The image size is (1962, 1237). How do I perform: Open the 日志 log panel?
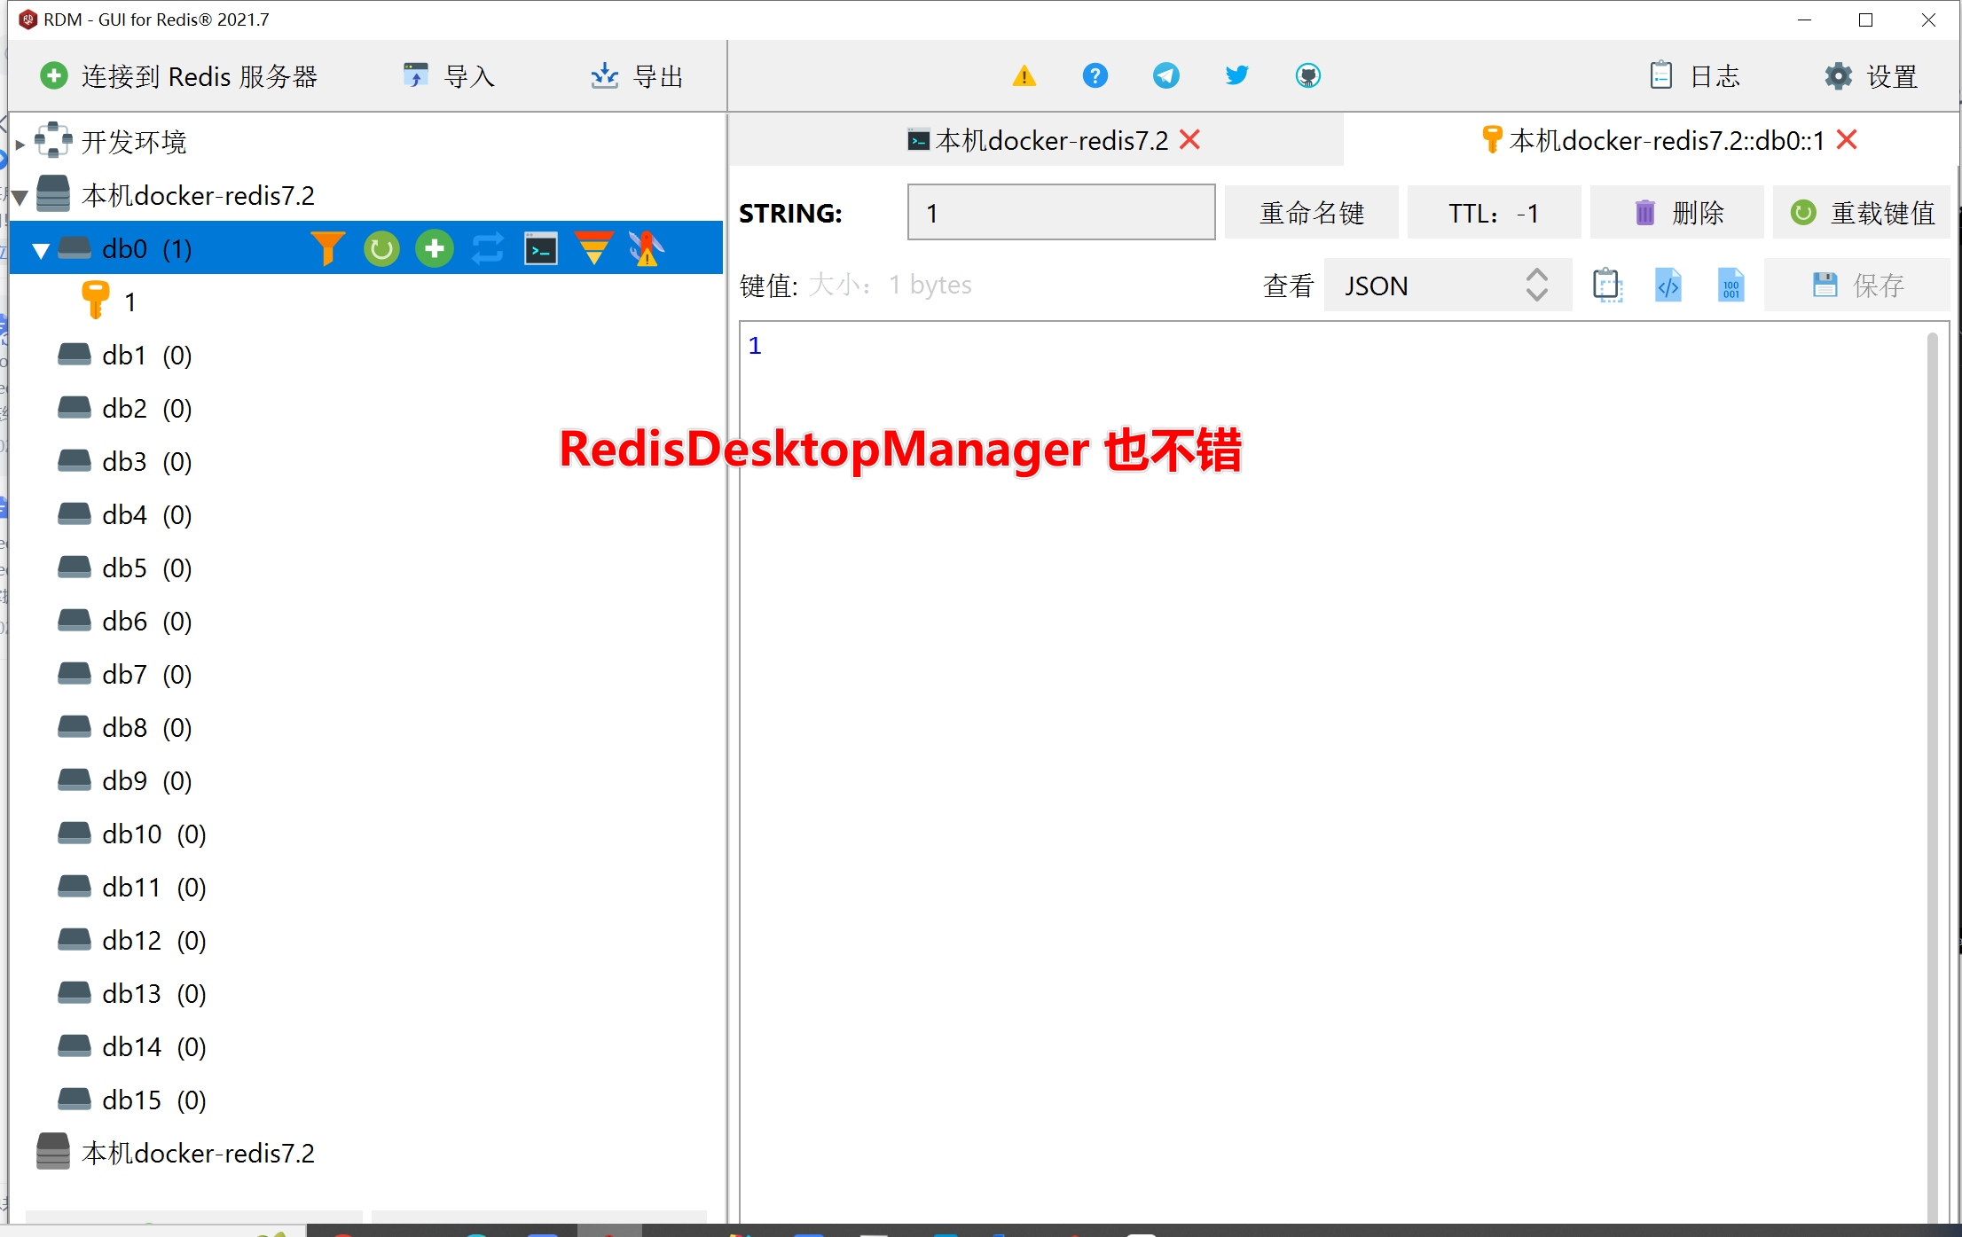pos(1695,76)
